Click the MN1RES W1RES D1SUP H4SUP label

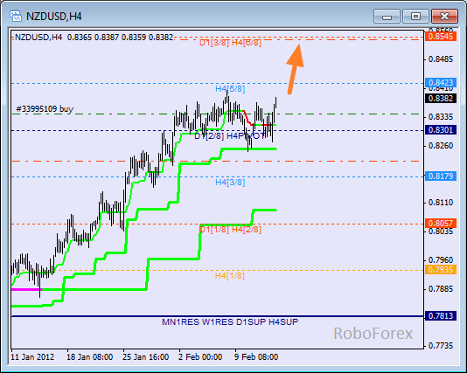230,321
